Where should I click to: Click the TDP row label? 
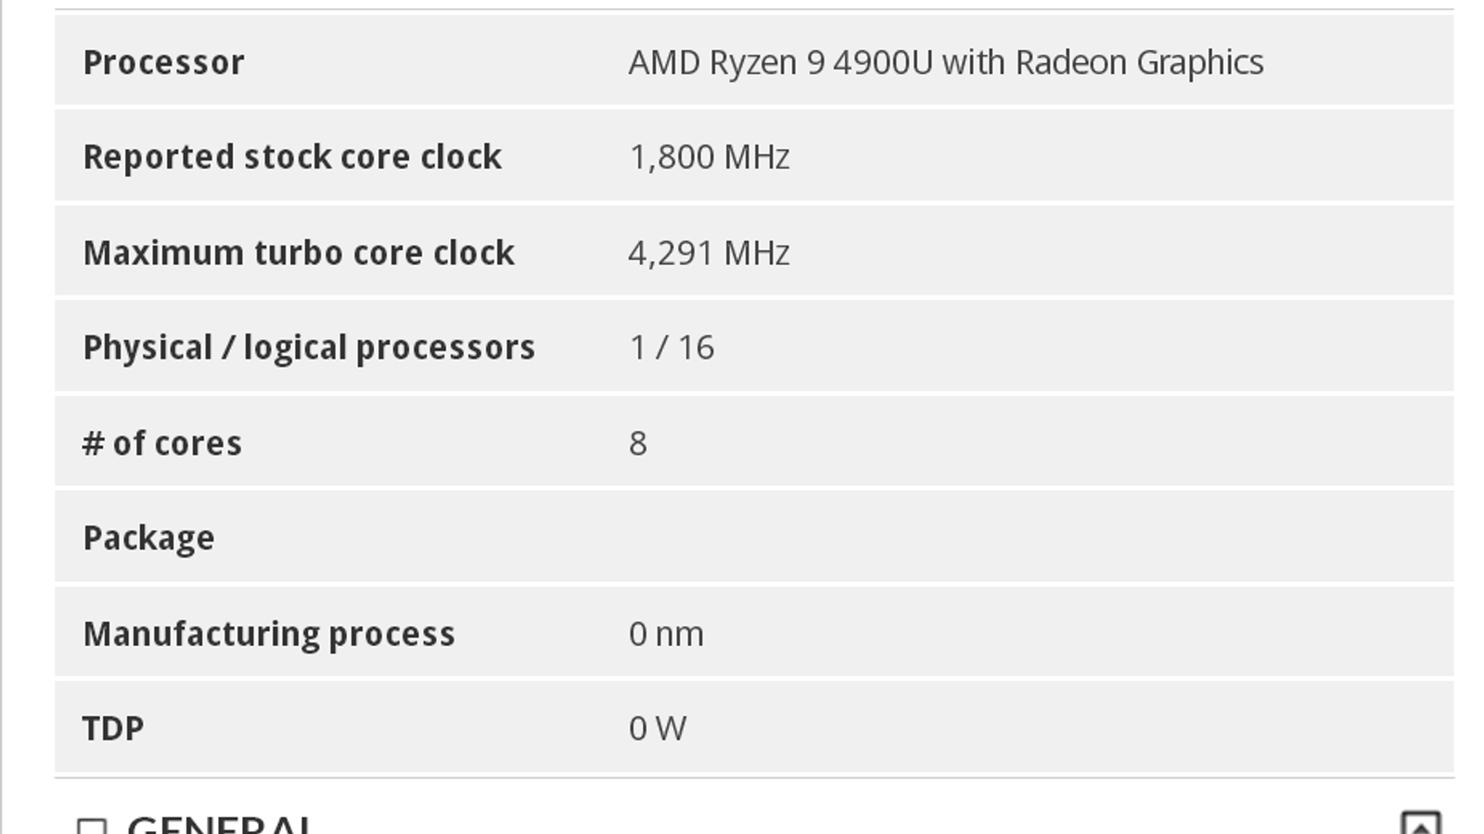click(x=113, y=728)
